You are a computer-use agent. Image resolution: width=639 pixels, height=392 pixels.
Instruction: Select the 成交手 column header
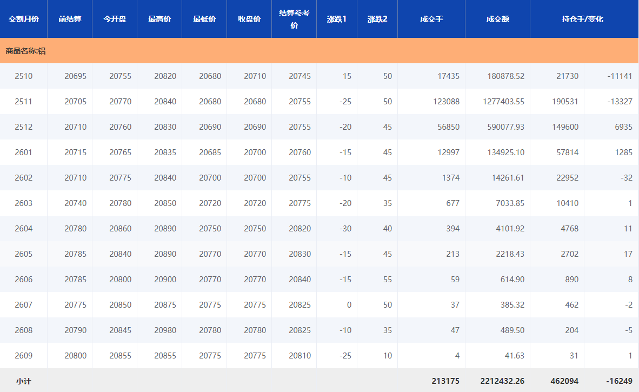(431, 19)
